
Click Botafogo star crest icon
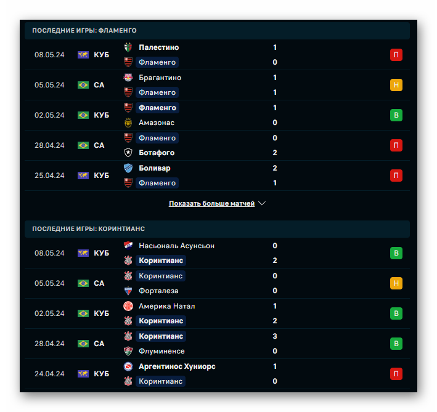tap(128, 153)
